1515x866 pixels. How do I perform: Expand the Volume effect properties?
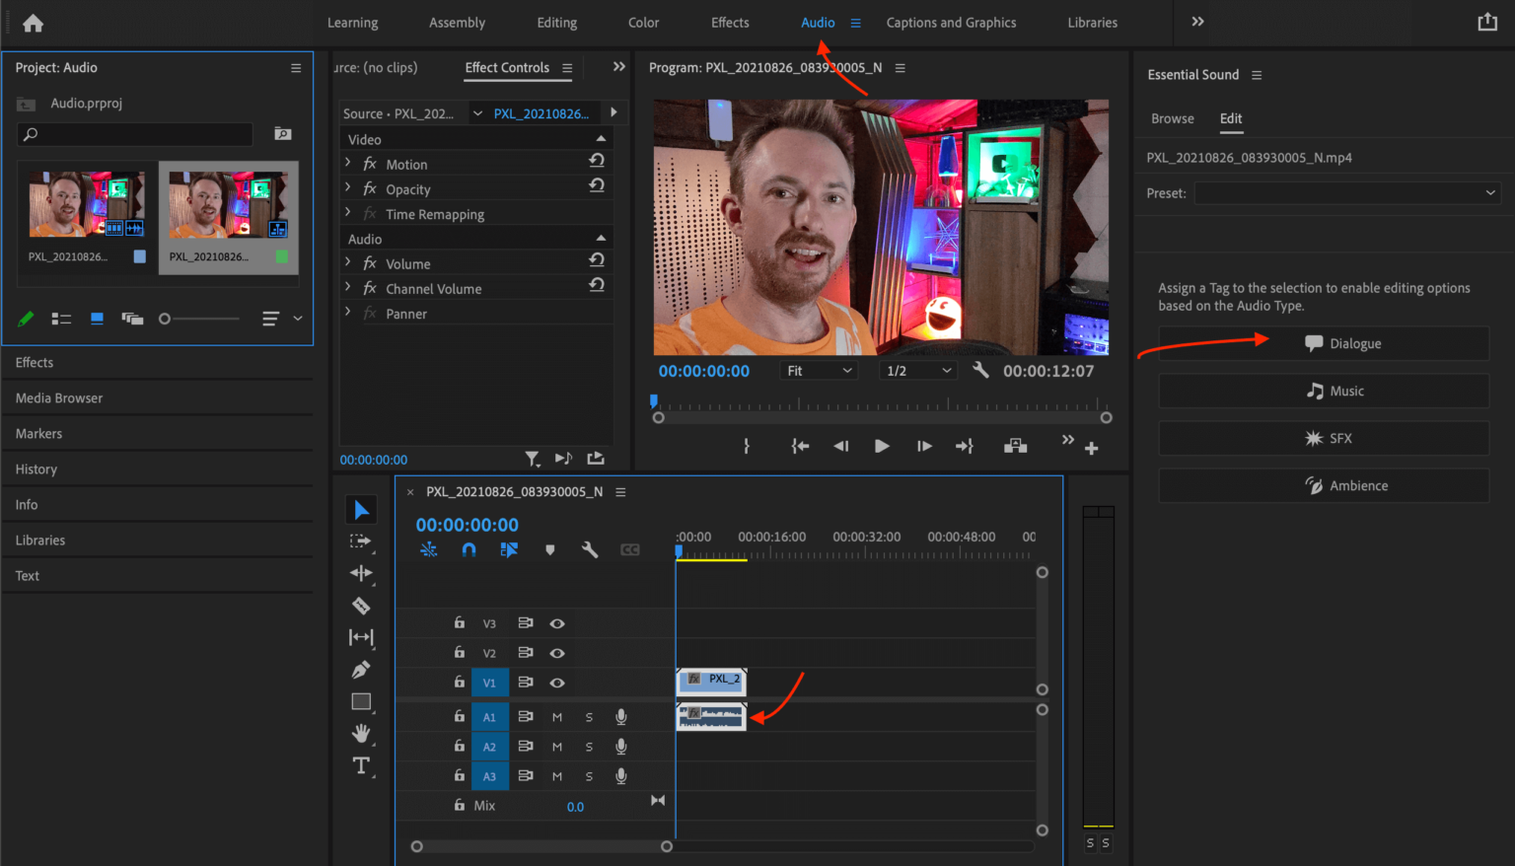click(x=347, y=262)
